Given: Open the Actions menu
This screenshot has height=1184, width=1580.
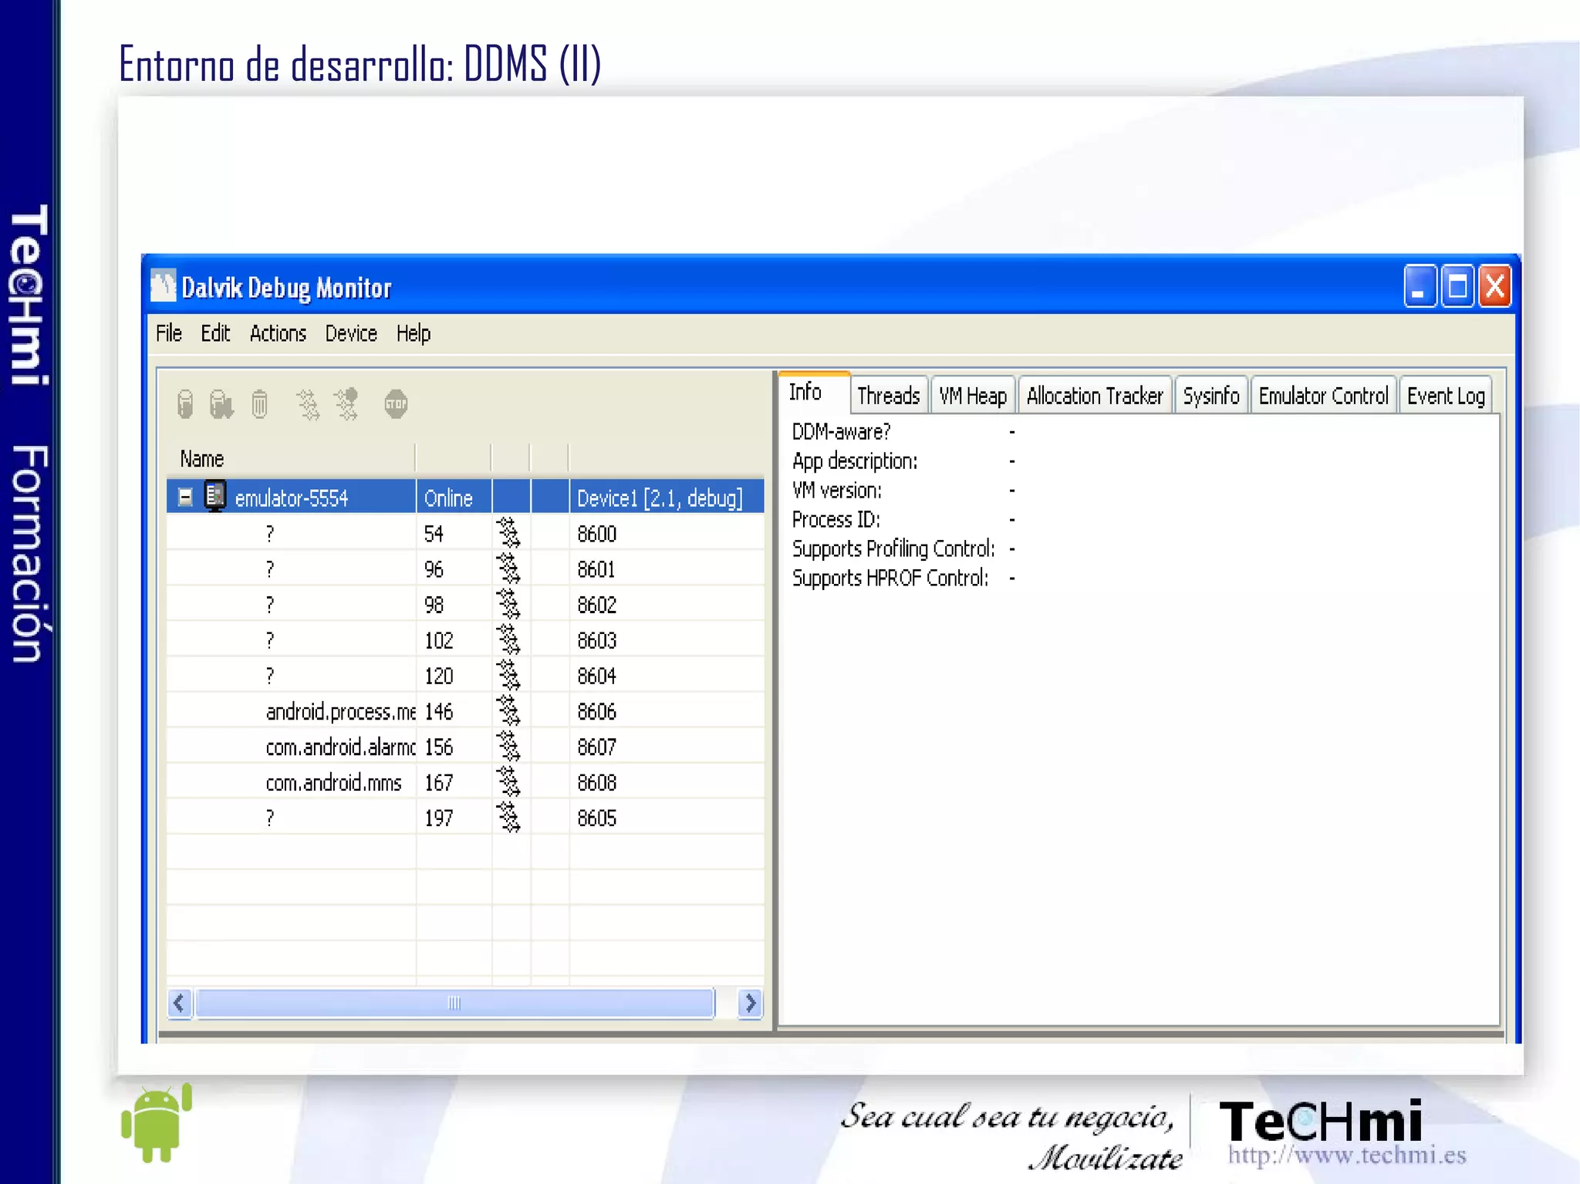Looking at the screenshot, I should (278, 333).
